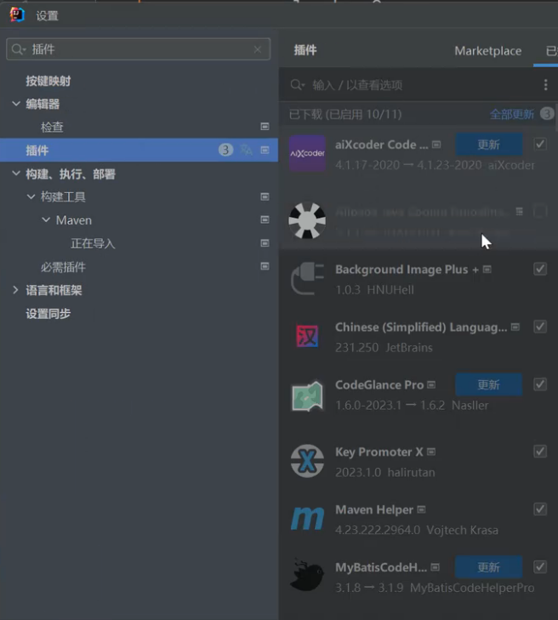This screenshot has height=620, width=558.
Task: Click the small icon after Maven Helper
Action: [421, 509]
